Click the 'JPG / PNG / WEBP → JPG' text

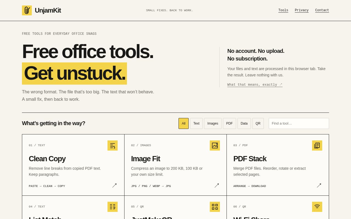[x=151, y=186]
